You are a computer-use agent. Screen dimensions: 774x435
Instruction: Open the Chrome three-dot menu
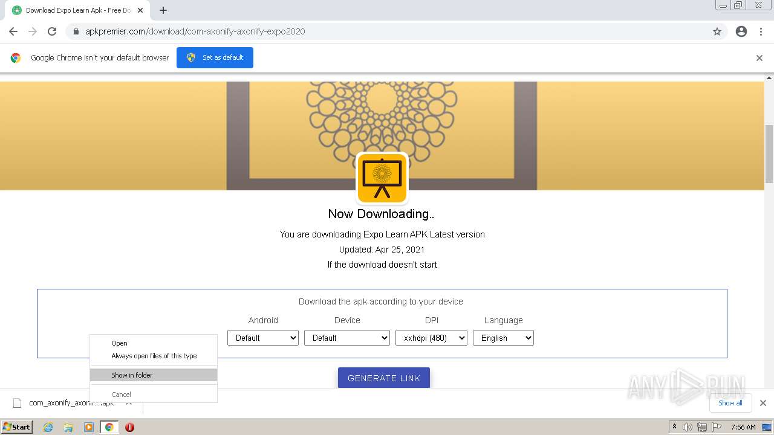761,31
